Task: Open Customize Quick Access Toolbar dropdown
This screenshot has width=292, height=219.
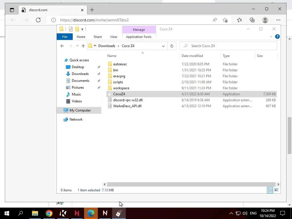Action: pos(82,29)
